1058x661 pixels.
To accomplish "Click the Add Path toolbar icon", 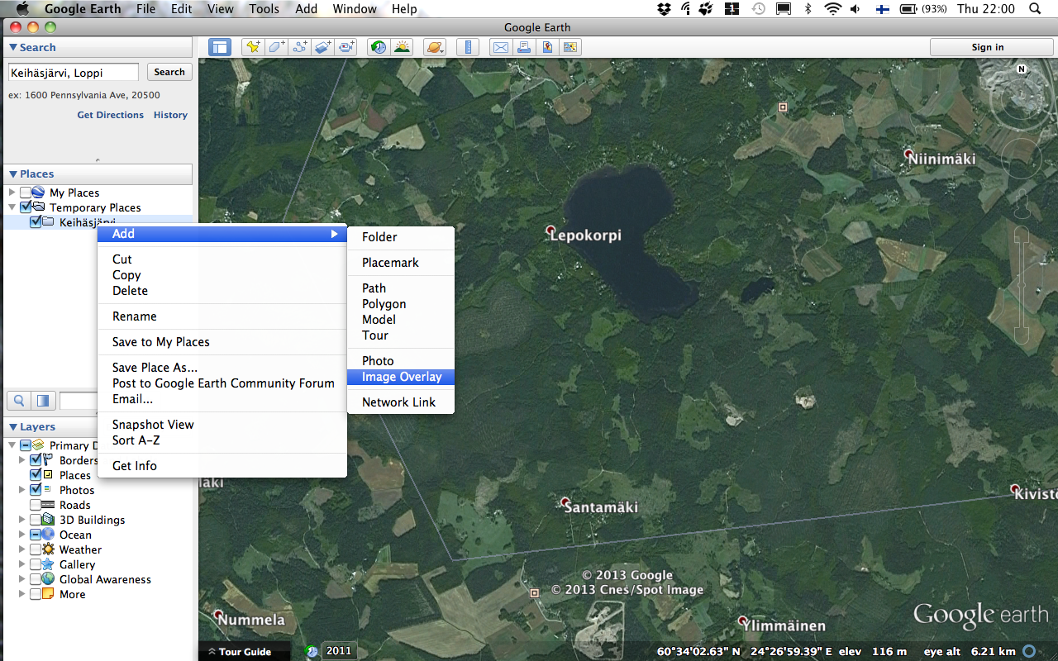I will pyautogui.click(x=299, y=47).
